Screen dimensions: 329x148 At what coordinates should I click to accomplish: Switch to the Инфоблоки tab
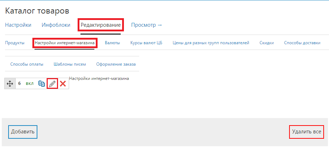click(56, 25)
